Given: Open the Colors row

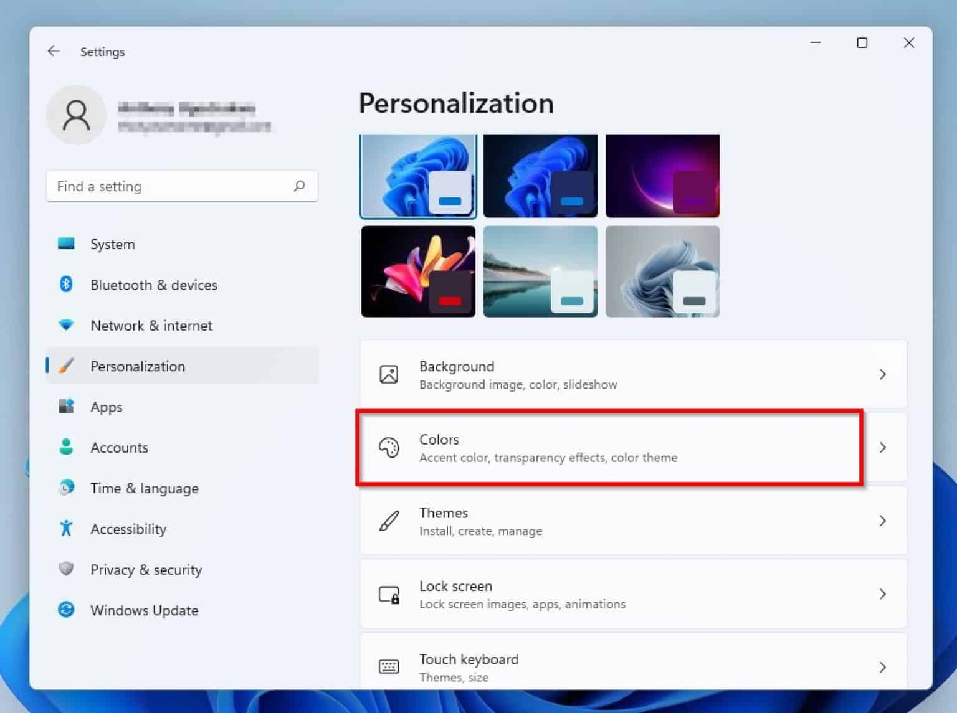Looking at the screenshot, I should (x=634, y=447).
